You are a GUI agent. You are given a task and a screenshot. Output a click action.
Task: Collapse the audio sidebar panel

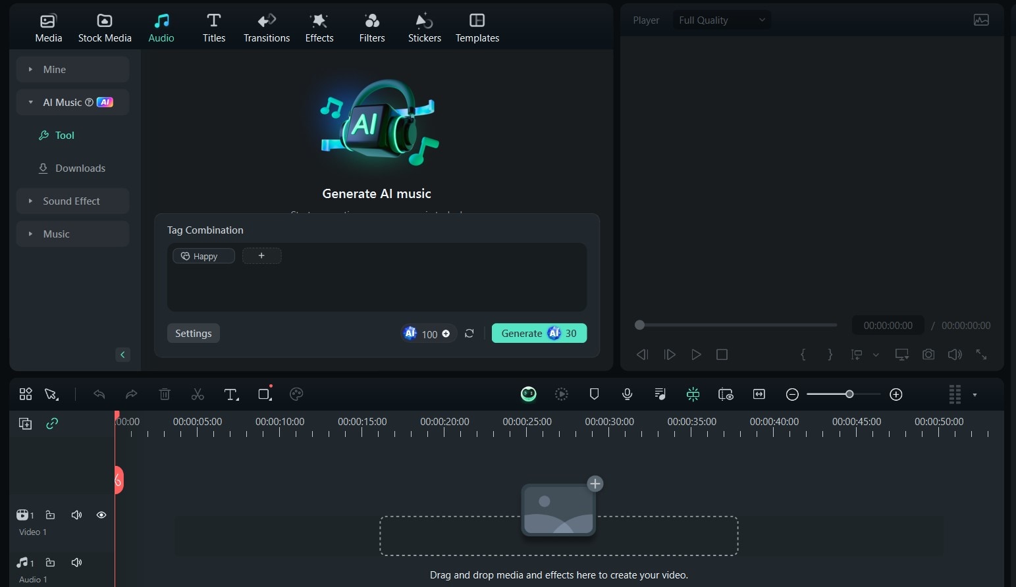122,355
